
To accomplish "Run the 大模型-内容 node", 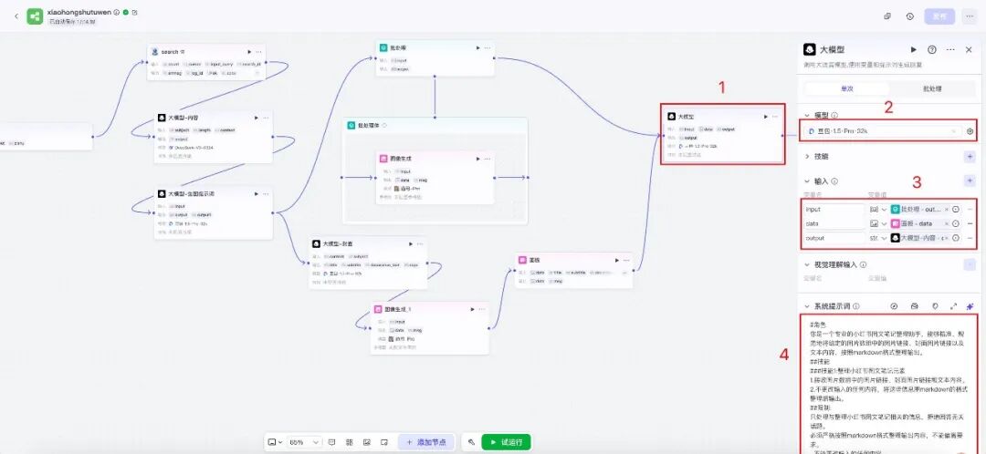I will click(x=257, y=118).
